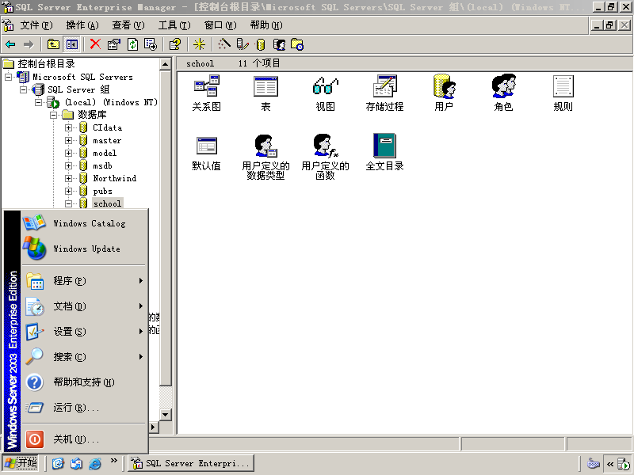The height and width of the screenshot is (475, 634).
Task: Expand the msdb database node
Action: point(68,165)
